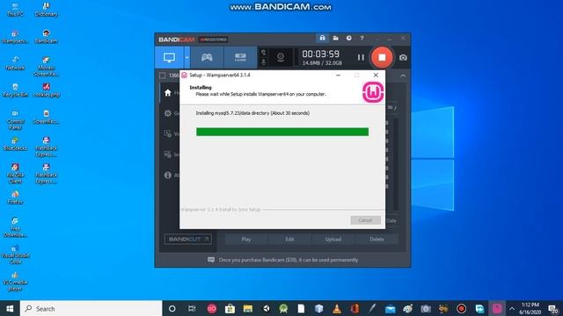Click Delete button in Bandicam
The height and width of the screenshot is (316, 563).
[x=377, y=240]
